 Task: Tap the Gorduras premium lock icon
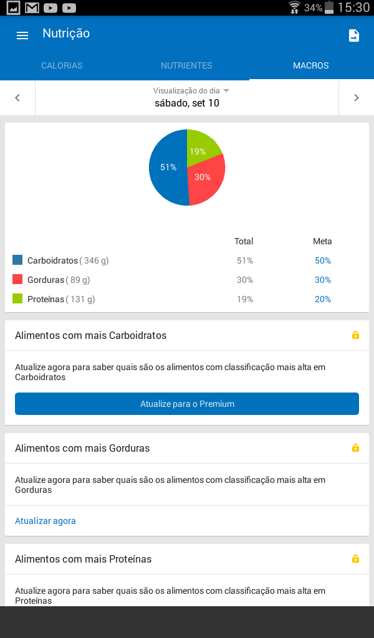pos(356,448)
